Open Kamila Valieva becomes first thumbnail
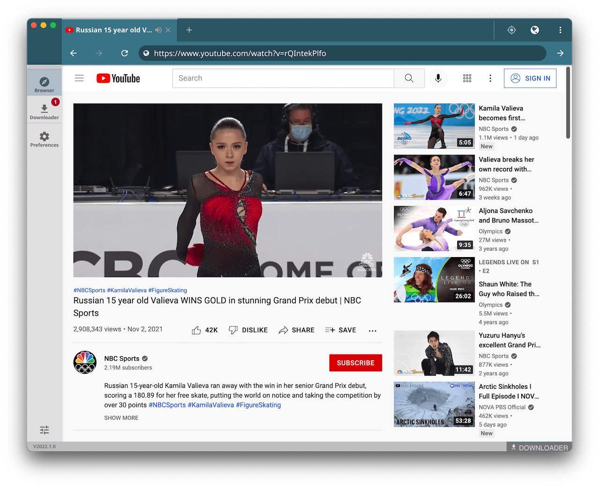Viewport: 599px width, 487px height. click(434, 126)
